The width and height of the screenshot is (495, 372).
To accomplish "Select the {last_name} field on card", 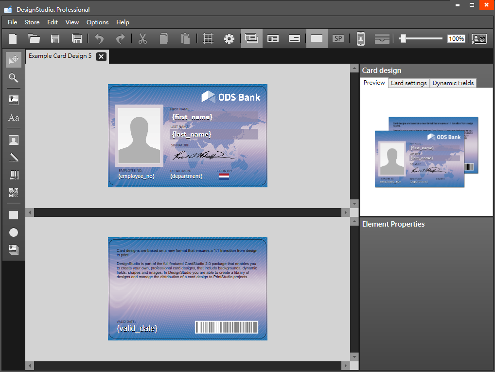I will pyautogui.click(x=214, y=134).
